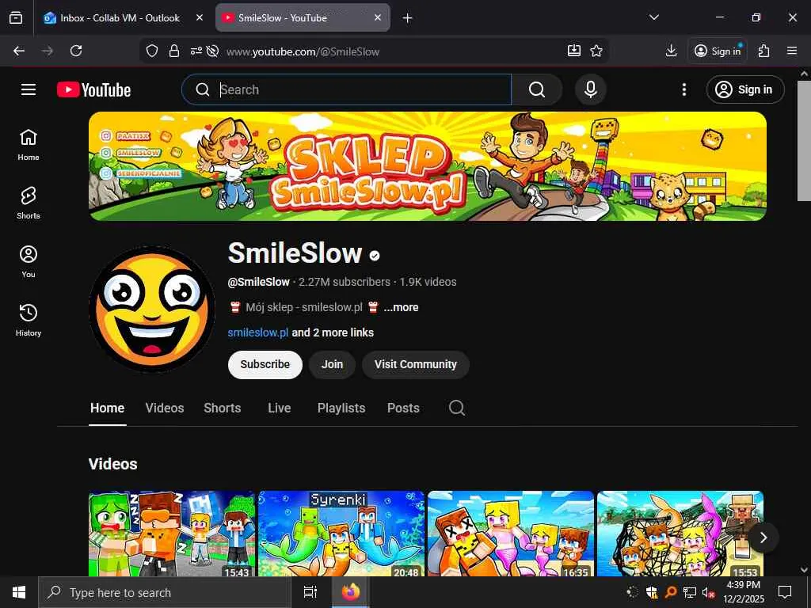The width and height of the screenshot is (811, 608).
Task: Click volume icon in system tray
Action: pyautogui.click(x=708, y=592)
